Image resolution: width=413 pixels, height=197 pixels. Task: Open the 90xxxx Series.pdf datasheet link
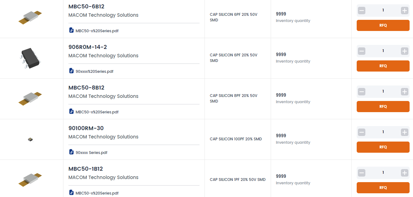[x=92, y=153]
